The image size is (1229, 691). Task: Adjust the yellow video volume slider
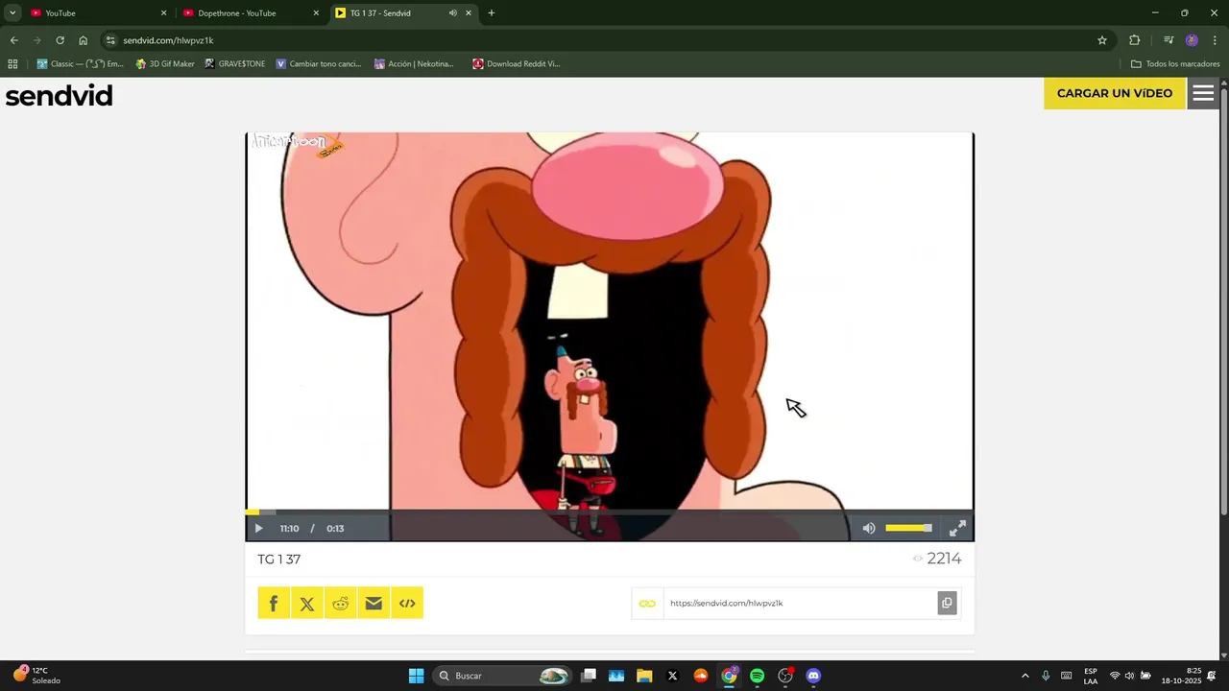pyautogui.click(x=908, y=528)
